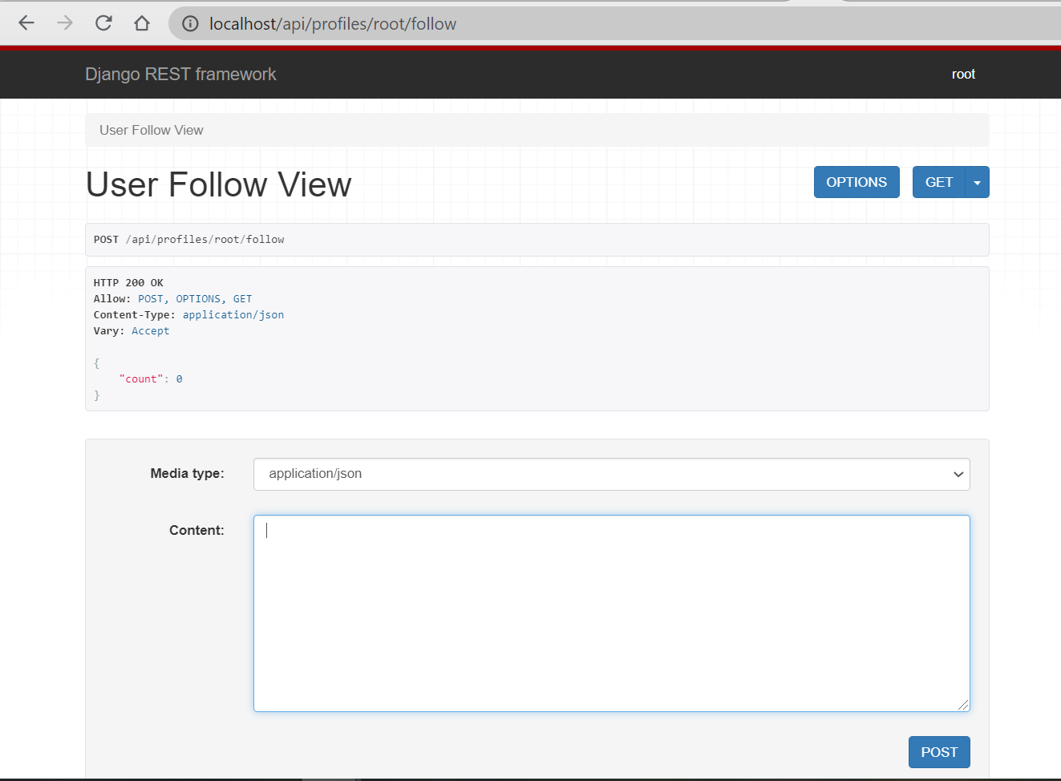
Task: Click the application/json Content-Type value
Action: coord(233,315)
